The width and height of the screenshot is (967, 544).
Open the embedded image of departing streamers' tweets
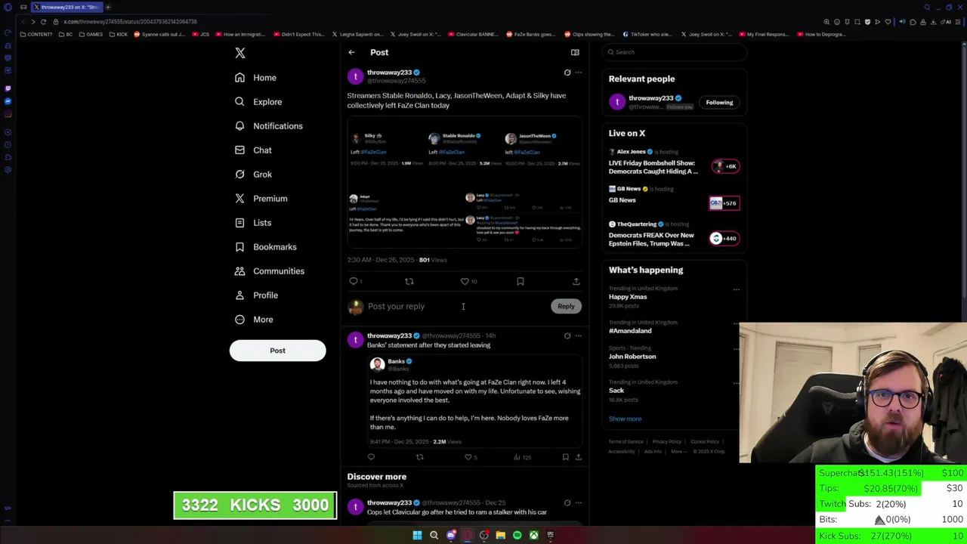pos(465,183)
